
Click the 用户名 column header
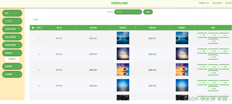click(x=59, y=28)
